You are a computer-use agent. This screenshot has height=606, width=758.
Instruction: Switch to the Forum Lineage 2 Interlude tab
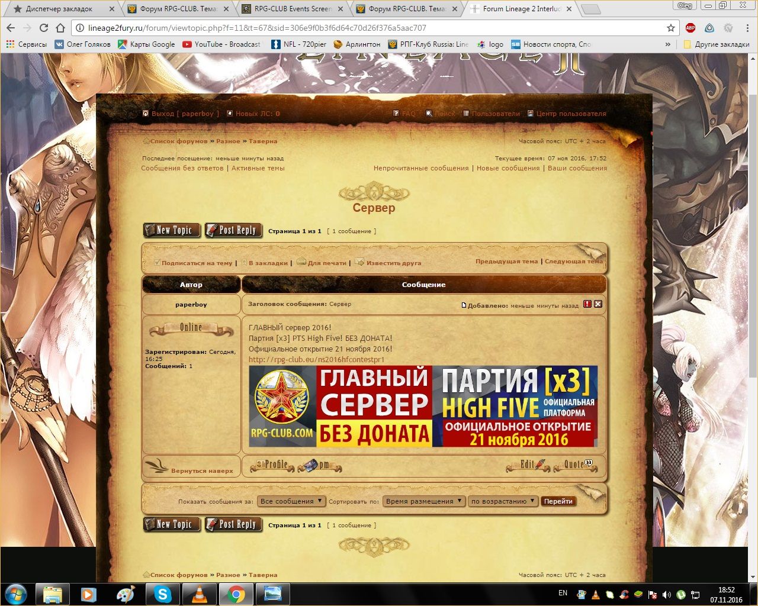coord(521,9)
